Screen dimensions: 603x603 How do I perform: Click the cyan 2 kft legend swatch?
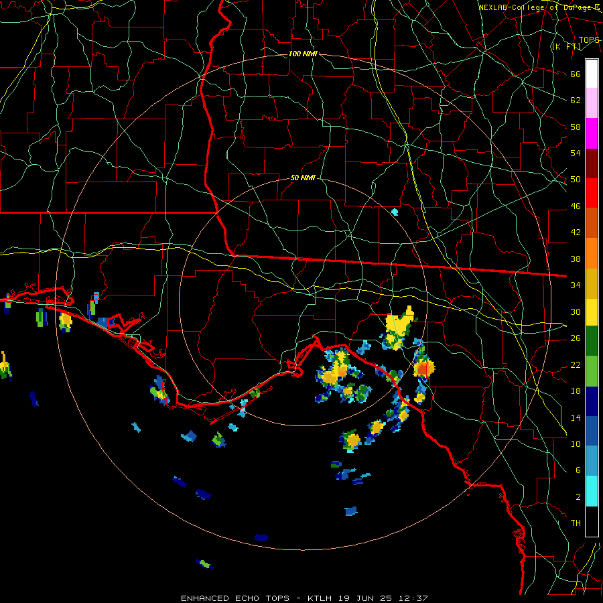point(592,491)
